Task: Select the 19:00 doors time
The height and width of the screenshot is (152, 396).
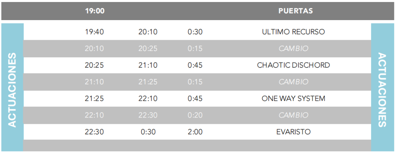Action: (x=95, y=11)
